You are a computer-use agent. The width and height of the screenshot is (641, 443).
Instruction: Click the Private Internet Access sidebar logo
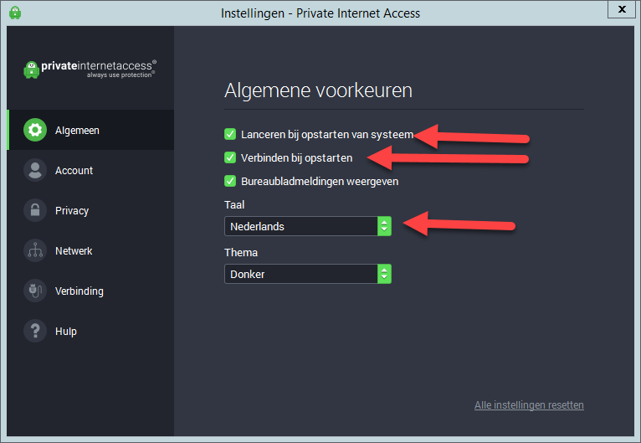tap(90, 69)
